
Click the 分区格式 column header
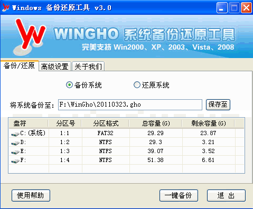[106, 123]
